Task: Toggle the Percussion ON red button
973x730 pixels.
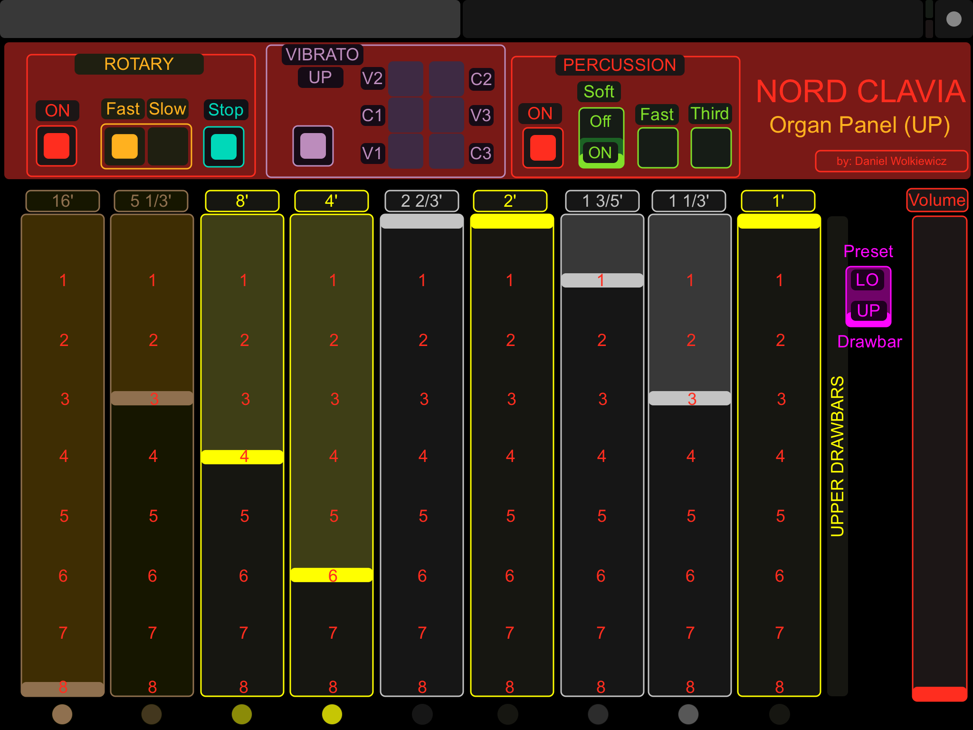Action: point(543,147)
